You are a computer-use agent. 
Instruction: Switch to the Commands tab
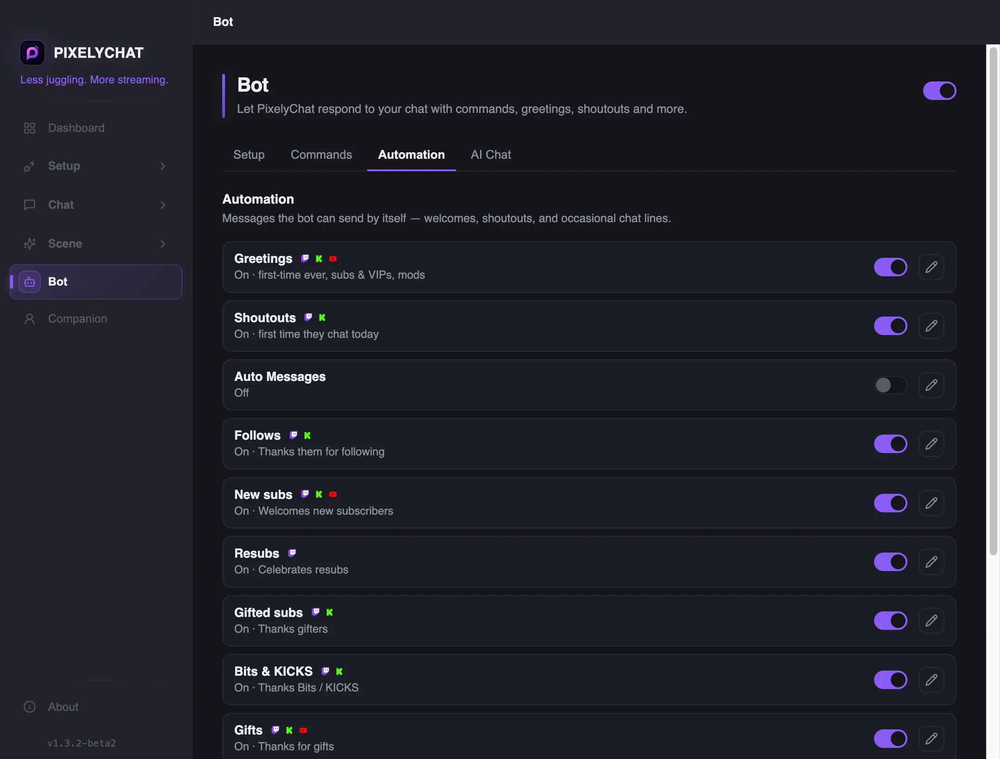pyautogui.click(x=321, y=155)
